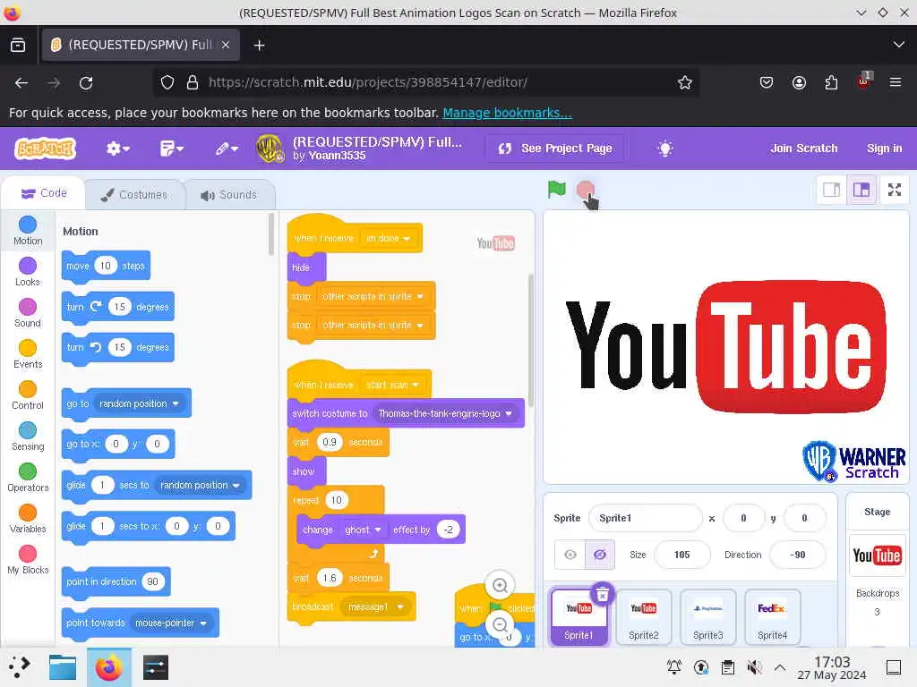Viewport: 917px width, 687px height.
Task: Select the Motion block category
Action: [x=28, y=231]
